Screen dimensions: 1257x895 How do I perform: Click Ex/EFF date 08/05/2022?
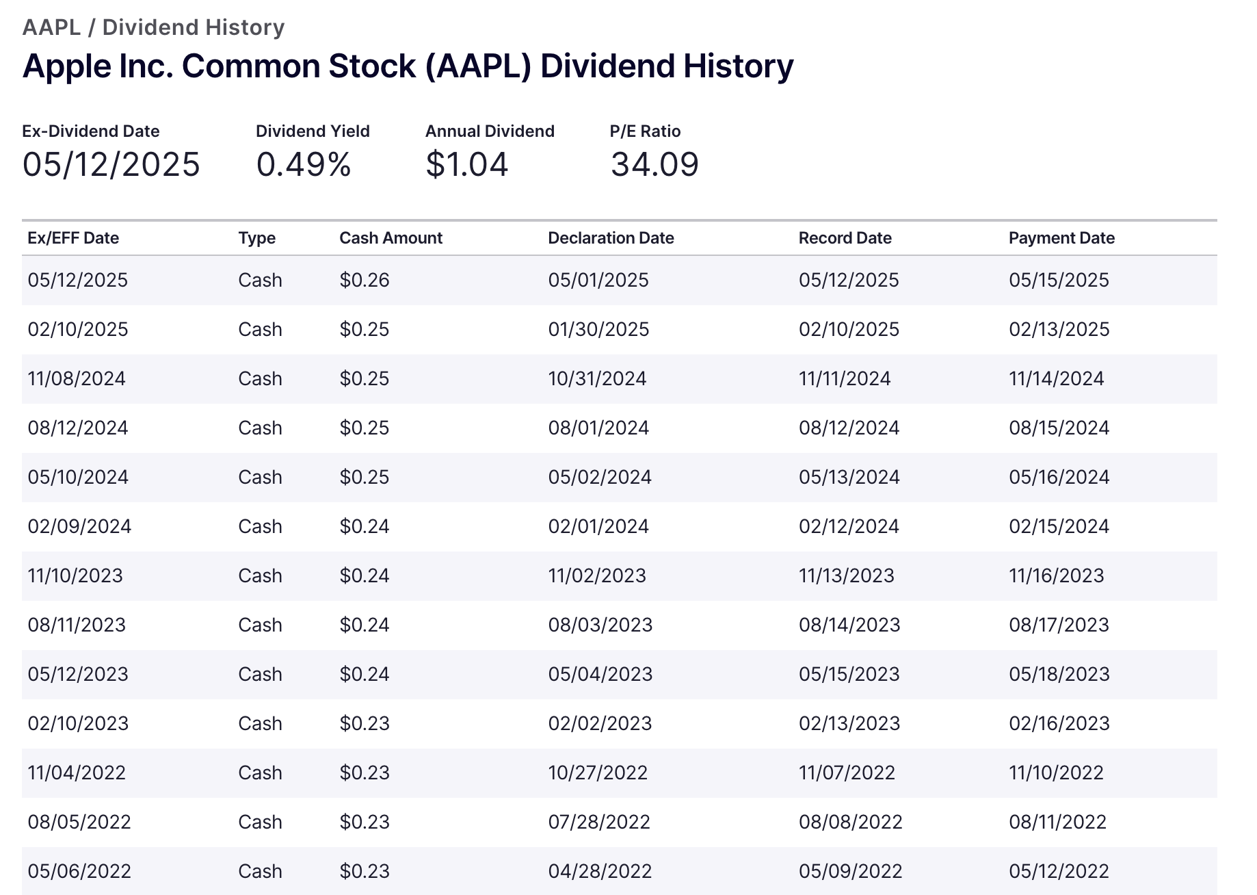pos(79,822)
